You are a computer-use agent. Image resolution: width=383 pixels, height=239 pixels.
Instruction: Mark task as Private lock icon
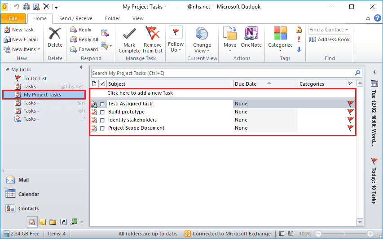click(299, 30)
